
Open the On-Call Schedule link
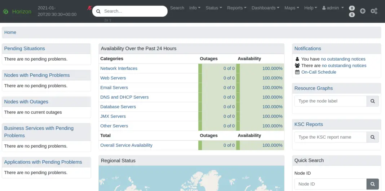319,72
